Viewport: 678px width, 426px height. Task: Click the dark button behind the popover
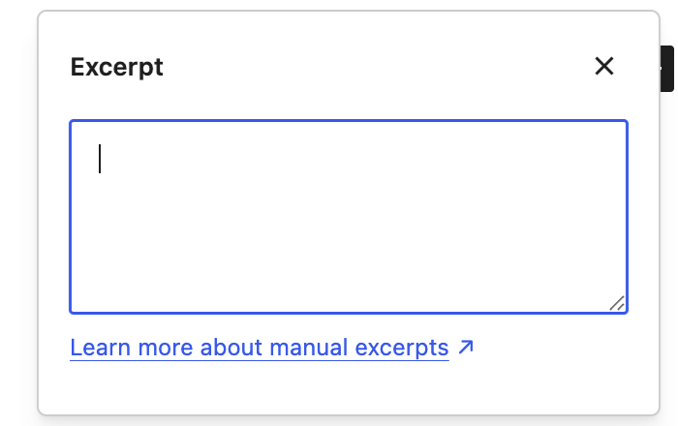(x=667, y=69)
